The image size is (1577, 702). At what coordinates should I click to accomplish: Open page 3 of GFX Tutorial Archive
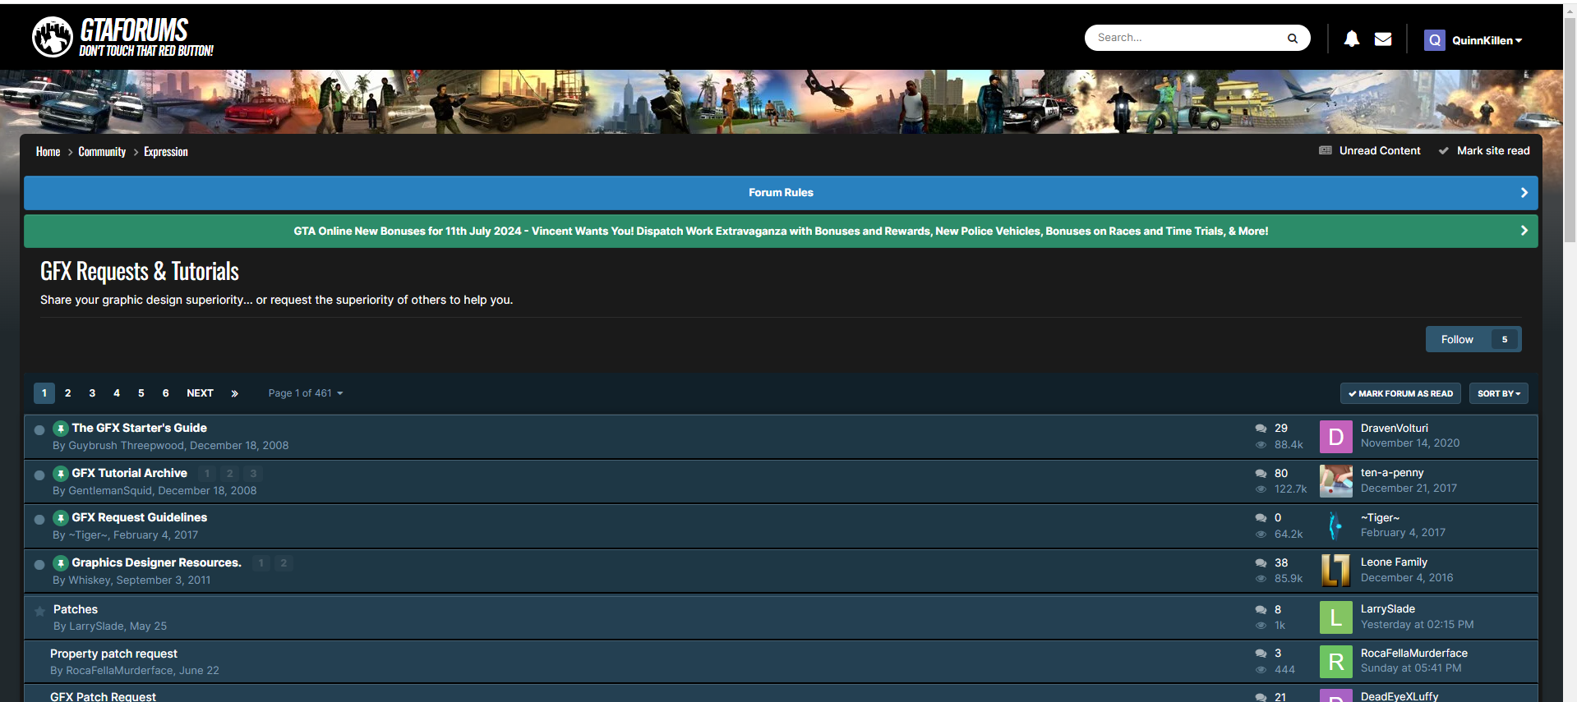point(253,474)
